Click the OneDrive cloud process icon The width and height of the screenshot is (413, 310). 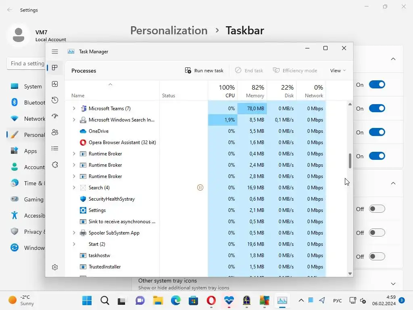click(x=83, y=131)
